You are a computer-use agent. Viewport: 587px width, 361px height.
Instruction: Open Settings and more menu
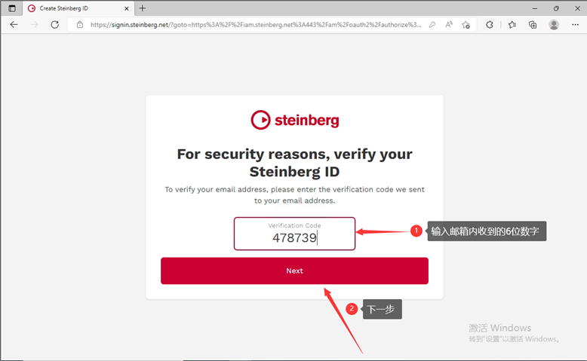tap(575, 24)
